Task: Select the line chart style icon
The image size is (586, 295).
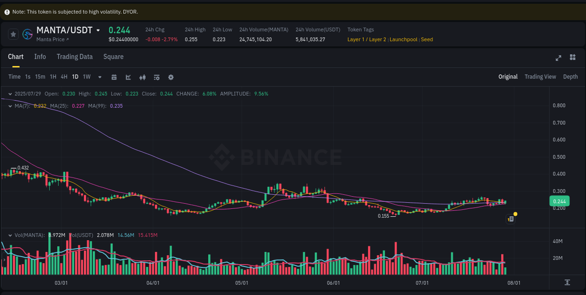Action: pos(128,77)
